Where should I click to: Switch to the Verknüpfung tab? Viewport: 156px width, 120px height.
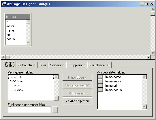27,65
